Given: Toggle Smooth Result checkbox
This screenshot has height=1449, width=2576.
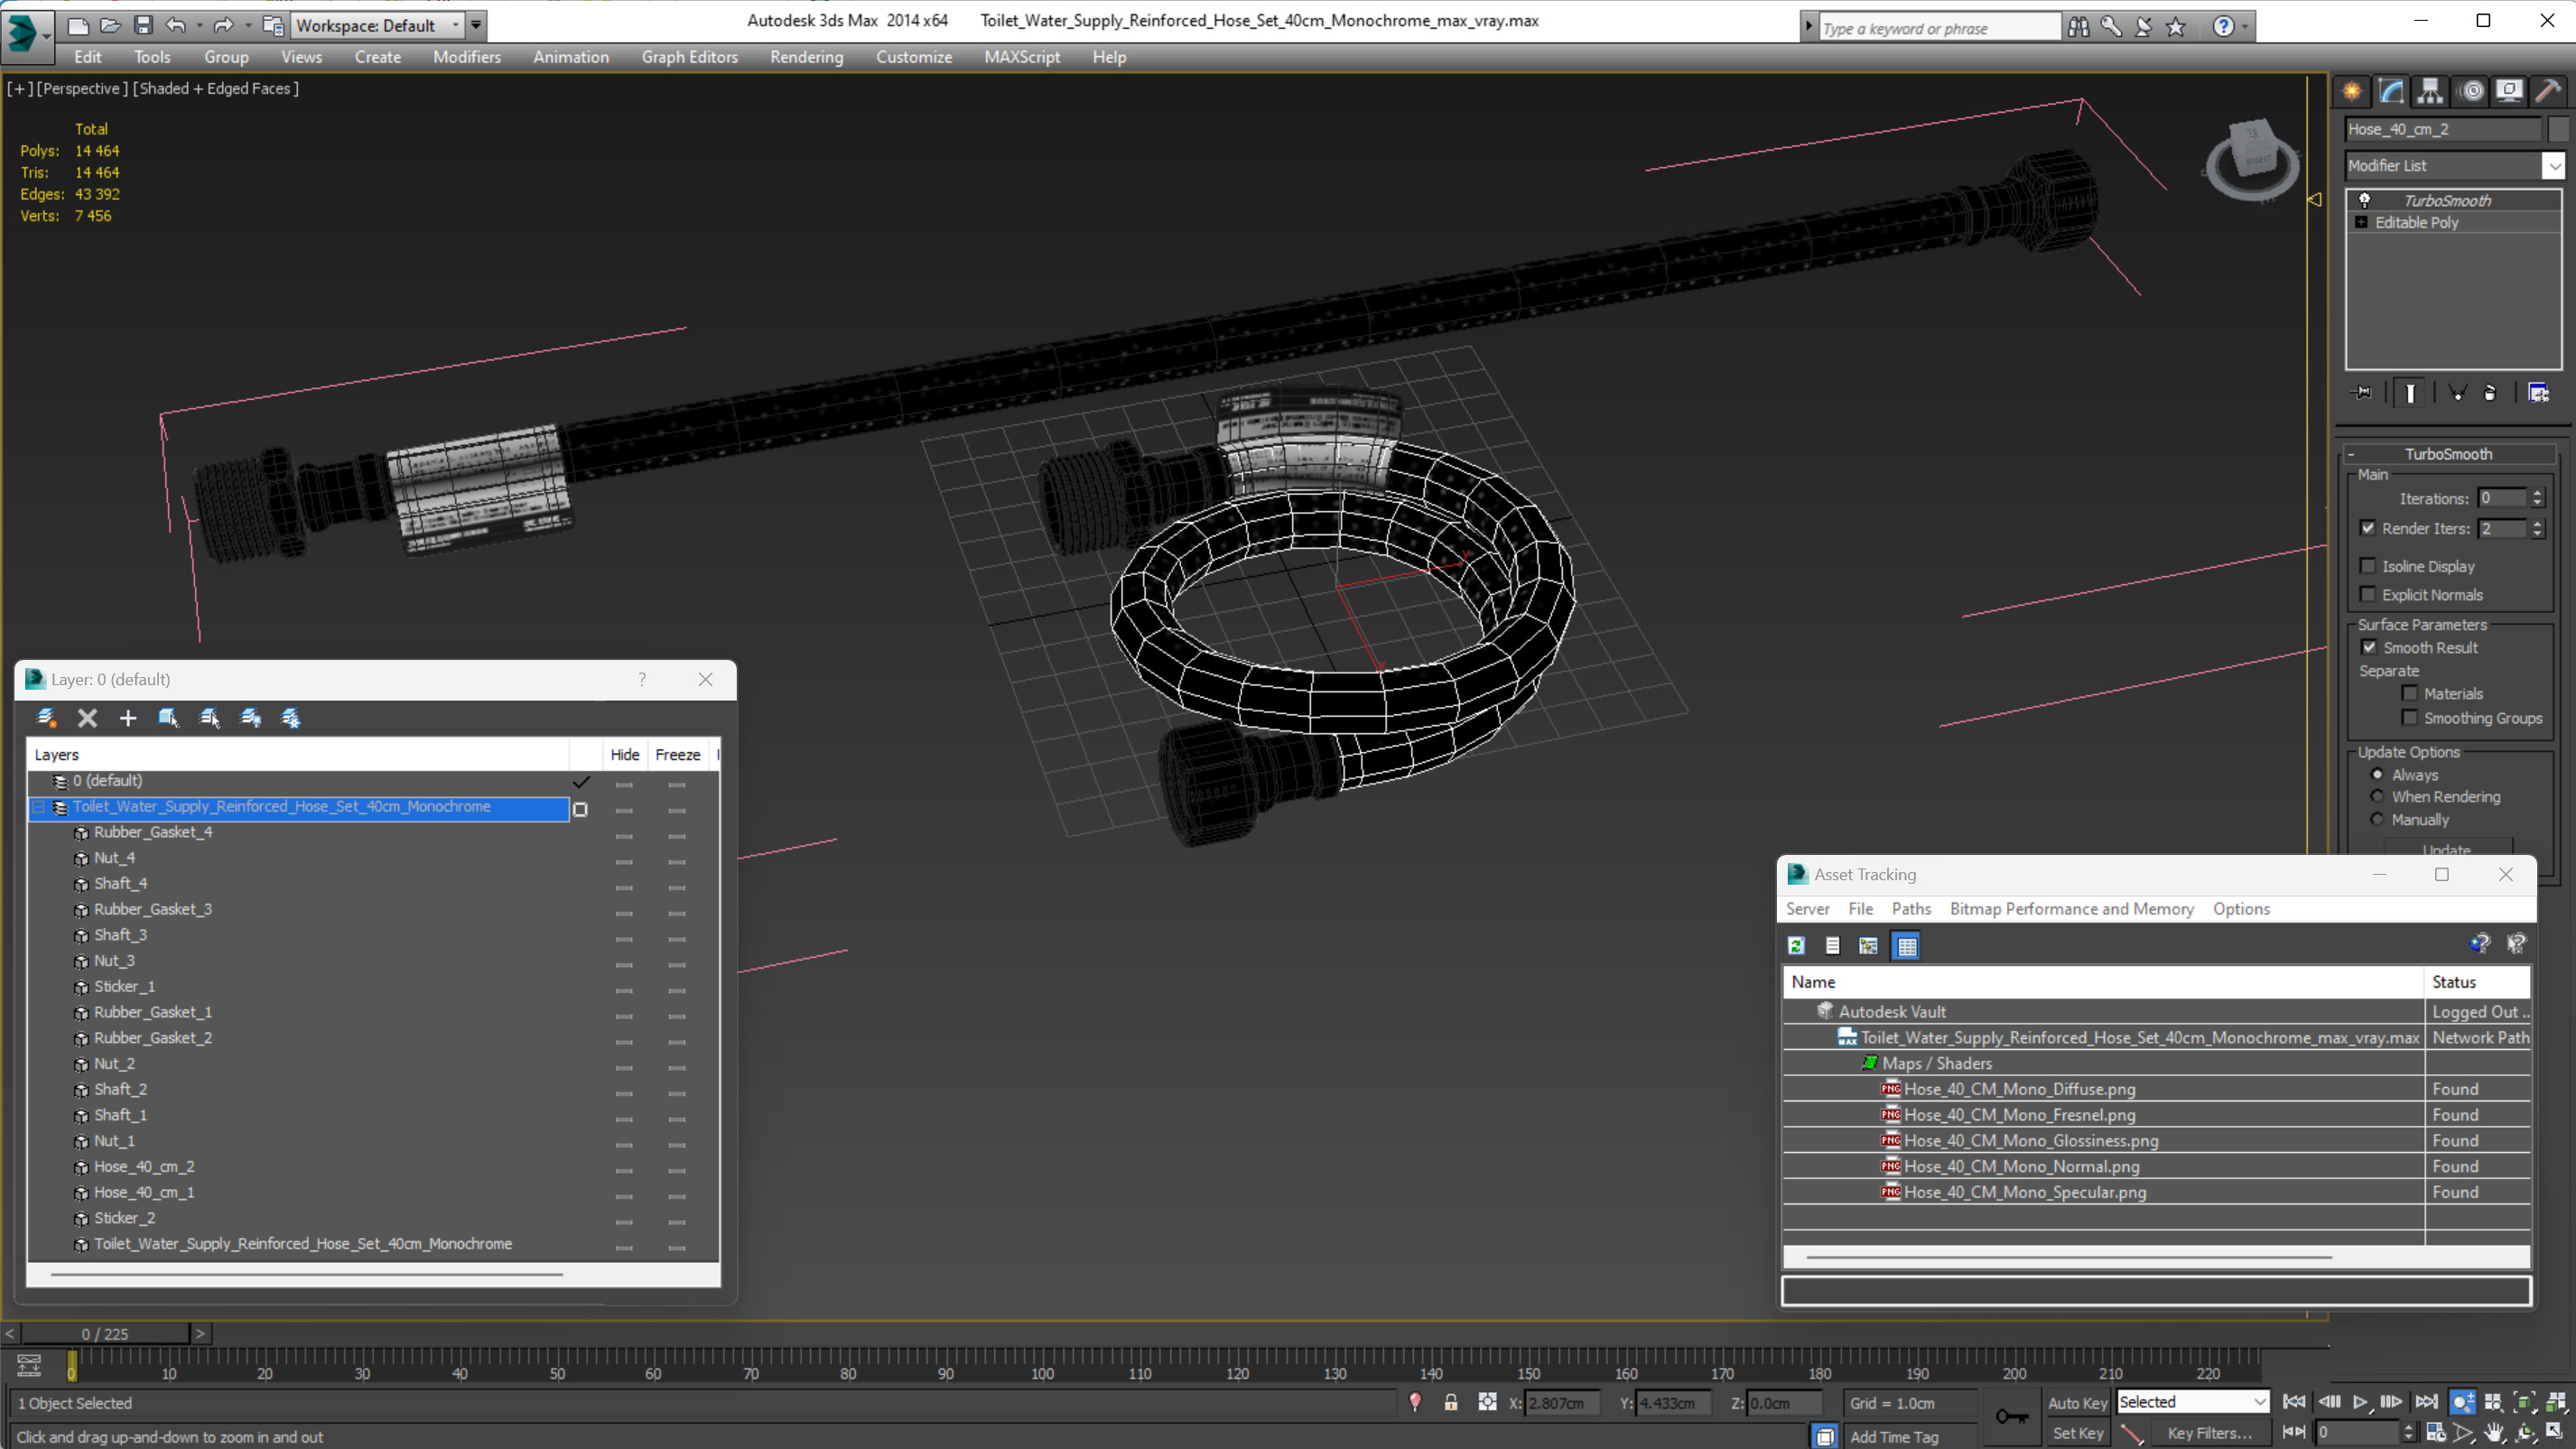Looking at the screenshot, I should pyautogui.click(x=2369, y=647).
